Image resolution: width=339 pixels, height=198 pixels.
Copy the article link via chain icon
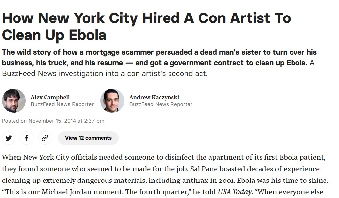pyautogui.click(x=45, y=138)
